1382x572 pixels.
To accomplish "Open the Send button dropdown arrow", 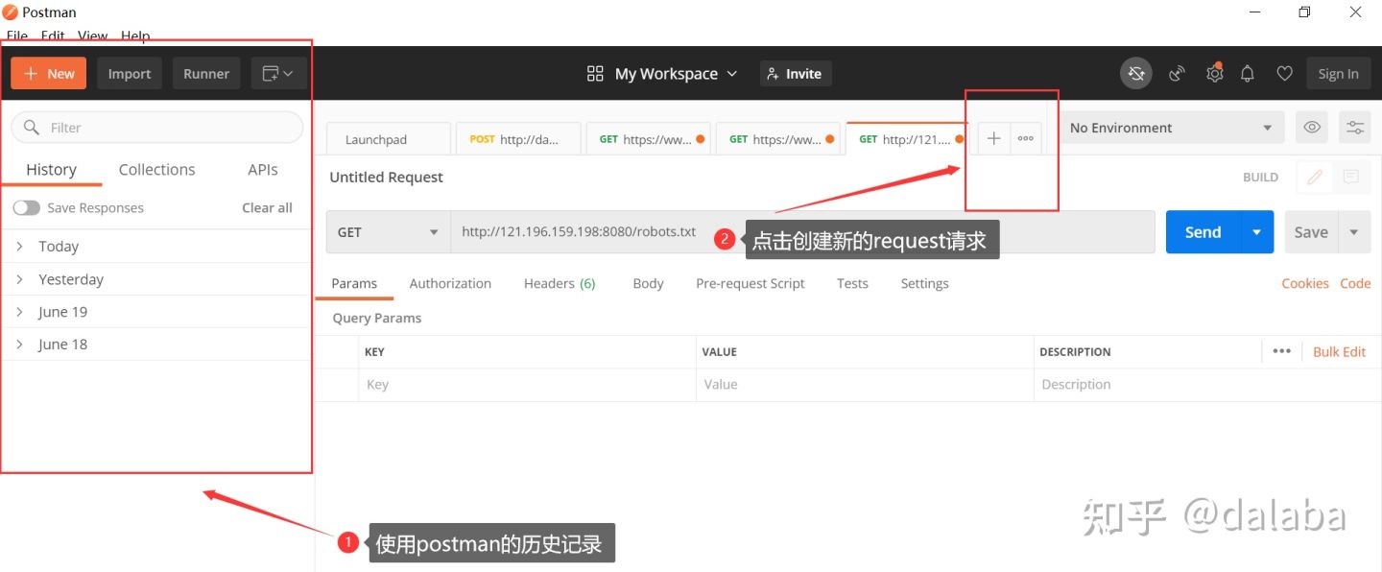I will coord(1257,232).
